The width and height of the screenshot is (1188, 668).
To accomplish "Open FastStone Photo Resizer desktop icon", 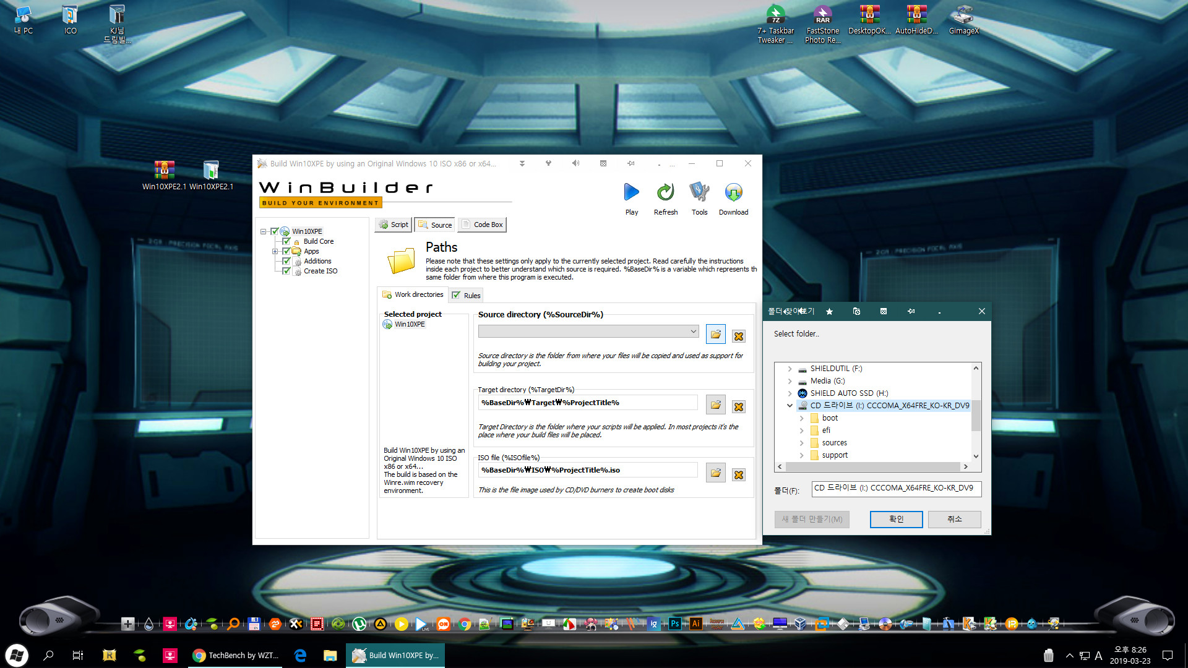I will 822,24.
